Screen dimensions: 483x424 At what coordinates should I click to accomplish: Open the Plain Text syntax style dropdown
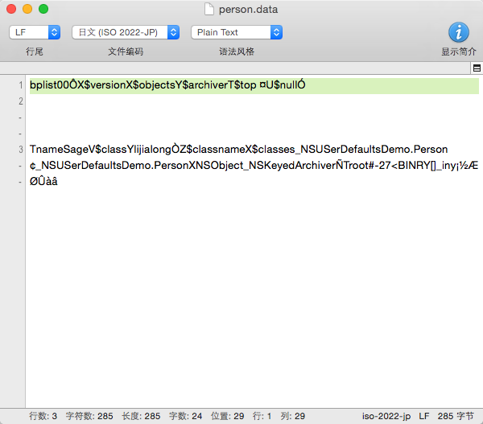[237, 32]
